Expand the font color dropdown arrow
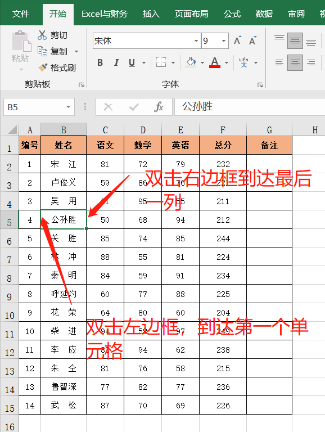 pyautogui.click(x=227, y=63)
